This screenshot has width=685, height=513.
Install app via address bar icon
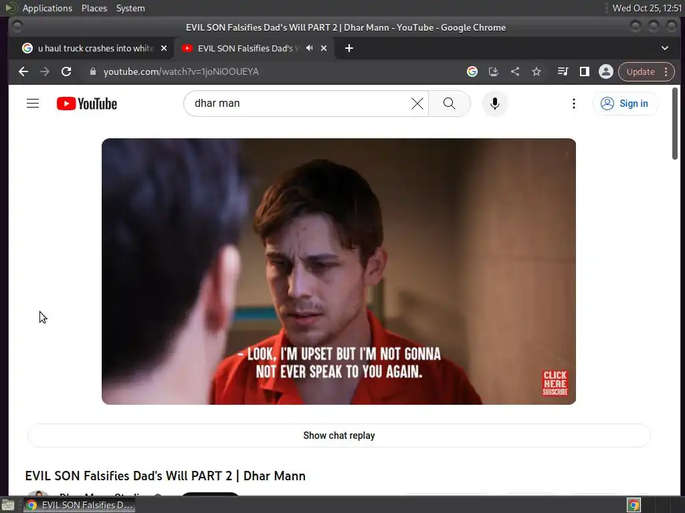[493, 71]
